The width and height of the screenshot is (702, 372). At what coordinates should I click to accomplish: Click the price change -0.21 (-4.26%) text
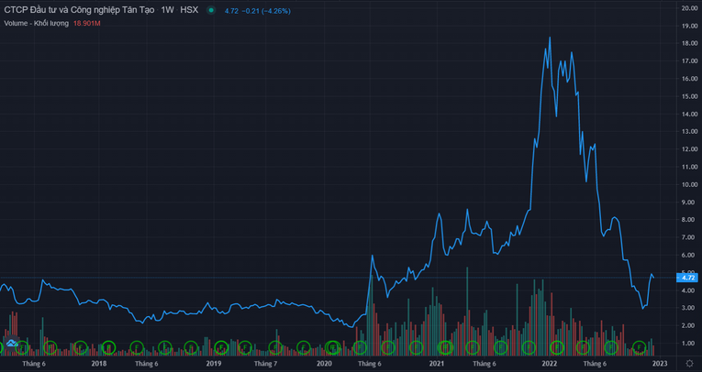point(262,11)
